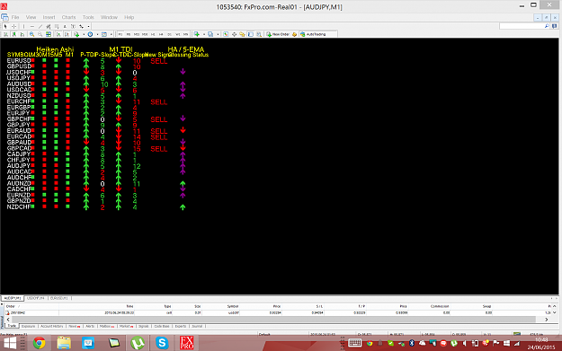Select the AUDJPY,M1 chart tab
This screenshot has height=351, width=562.
click(13, 298)
